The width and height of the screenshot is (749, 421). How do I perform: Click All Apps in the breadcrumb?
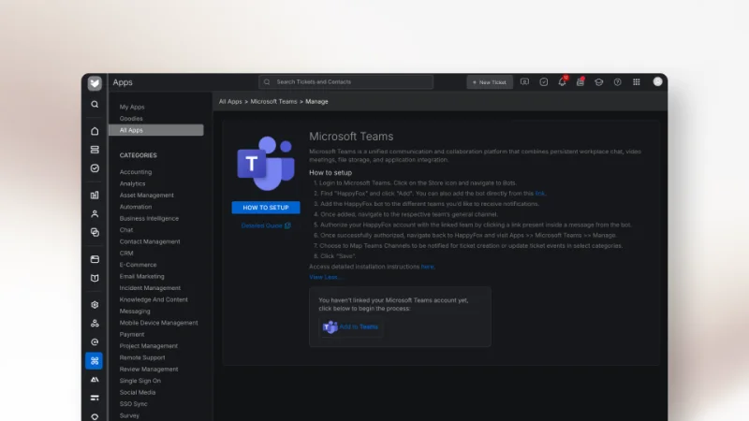pyautogui.click(x=230, y=102)
